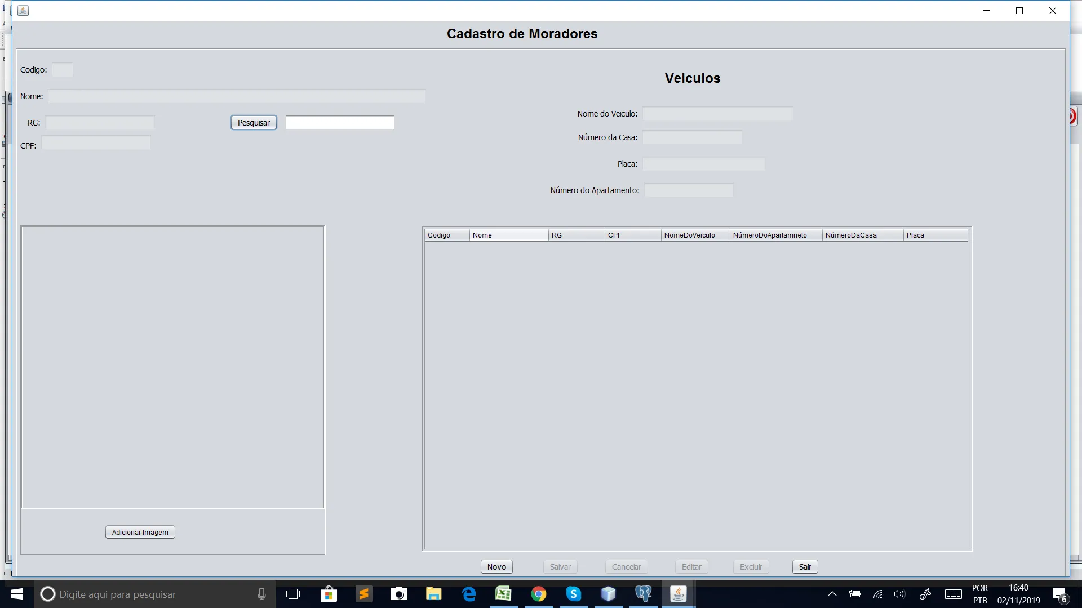Open Microsoft Edge from the taskbar

tap(468, 594)
